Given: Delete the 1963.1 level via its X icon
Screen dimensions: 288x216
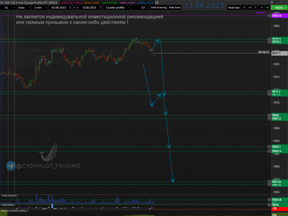Looking at the screenshot, I should tap(269, 147).
